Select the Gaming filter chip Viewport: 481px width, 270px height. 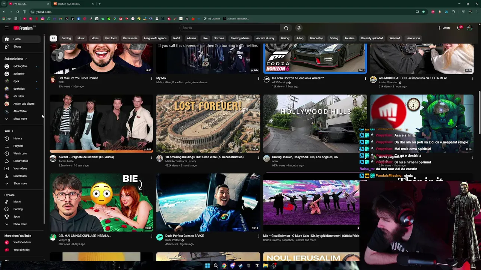coord(66,38)
